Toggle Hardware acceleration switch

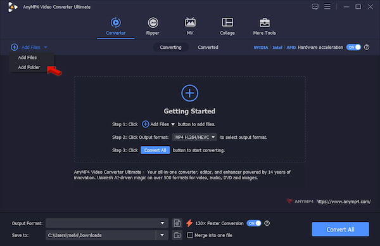point(353,47)
